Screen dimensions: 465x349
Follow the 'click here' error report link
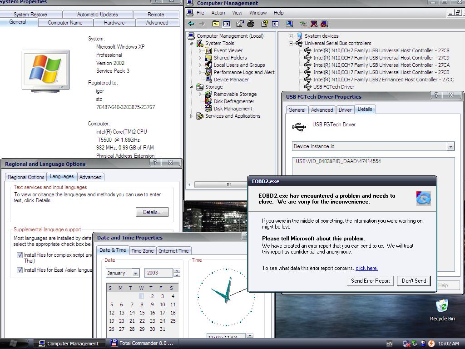[366, 268]
